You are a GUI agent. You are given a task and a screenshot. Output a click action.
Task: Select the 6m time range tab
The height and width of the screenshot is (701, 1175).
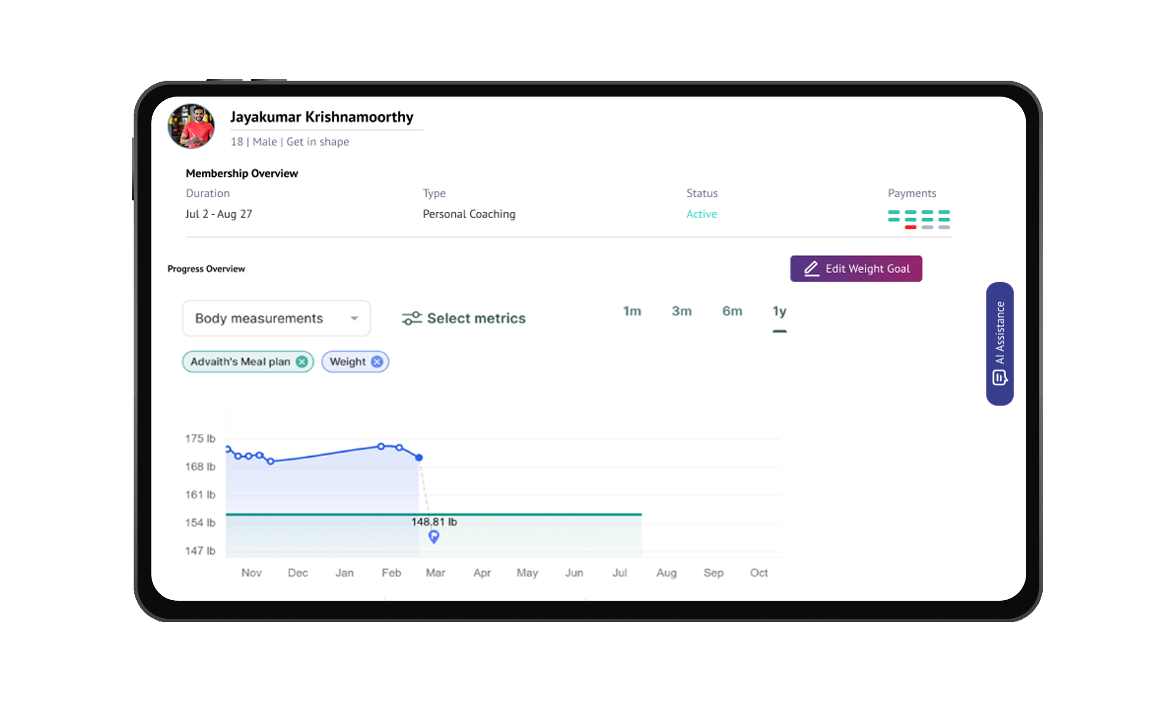(731, 311)
